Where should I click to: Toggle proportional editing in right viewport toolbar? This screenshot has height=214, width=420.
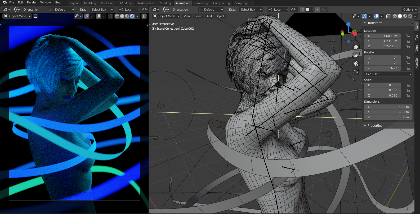point(317,10)
